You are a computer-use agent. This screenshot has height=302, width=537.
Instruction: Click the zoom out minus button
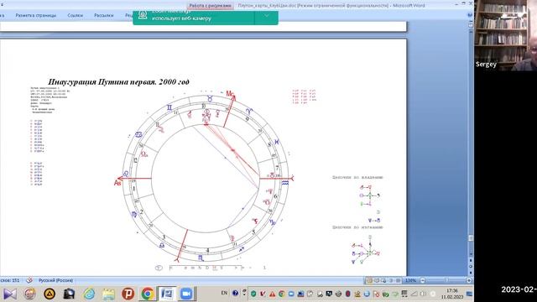click(423, 280)
